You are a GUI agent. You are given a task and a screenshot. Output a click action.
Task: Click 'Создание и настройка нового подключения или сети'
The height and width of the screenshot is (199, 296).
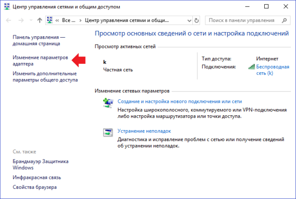tap(180, 102)
